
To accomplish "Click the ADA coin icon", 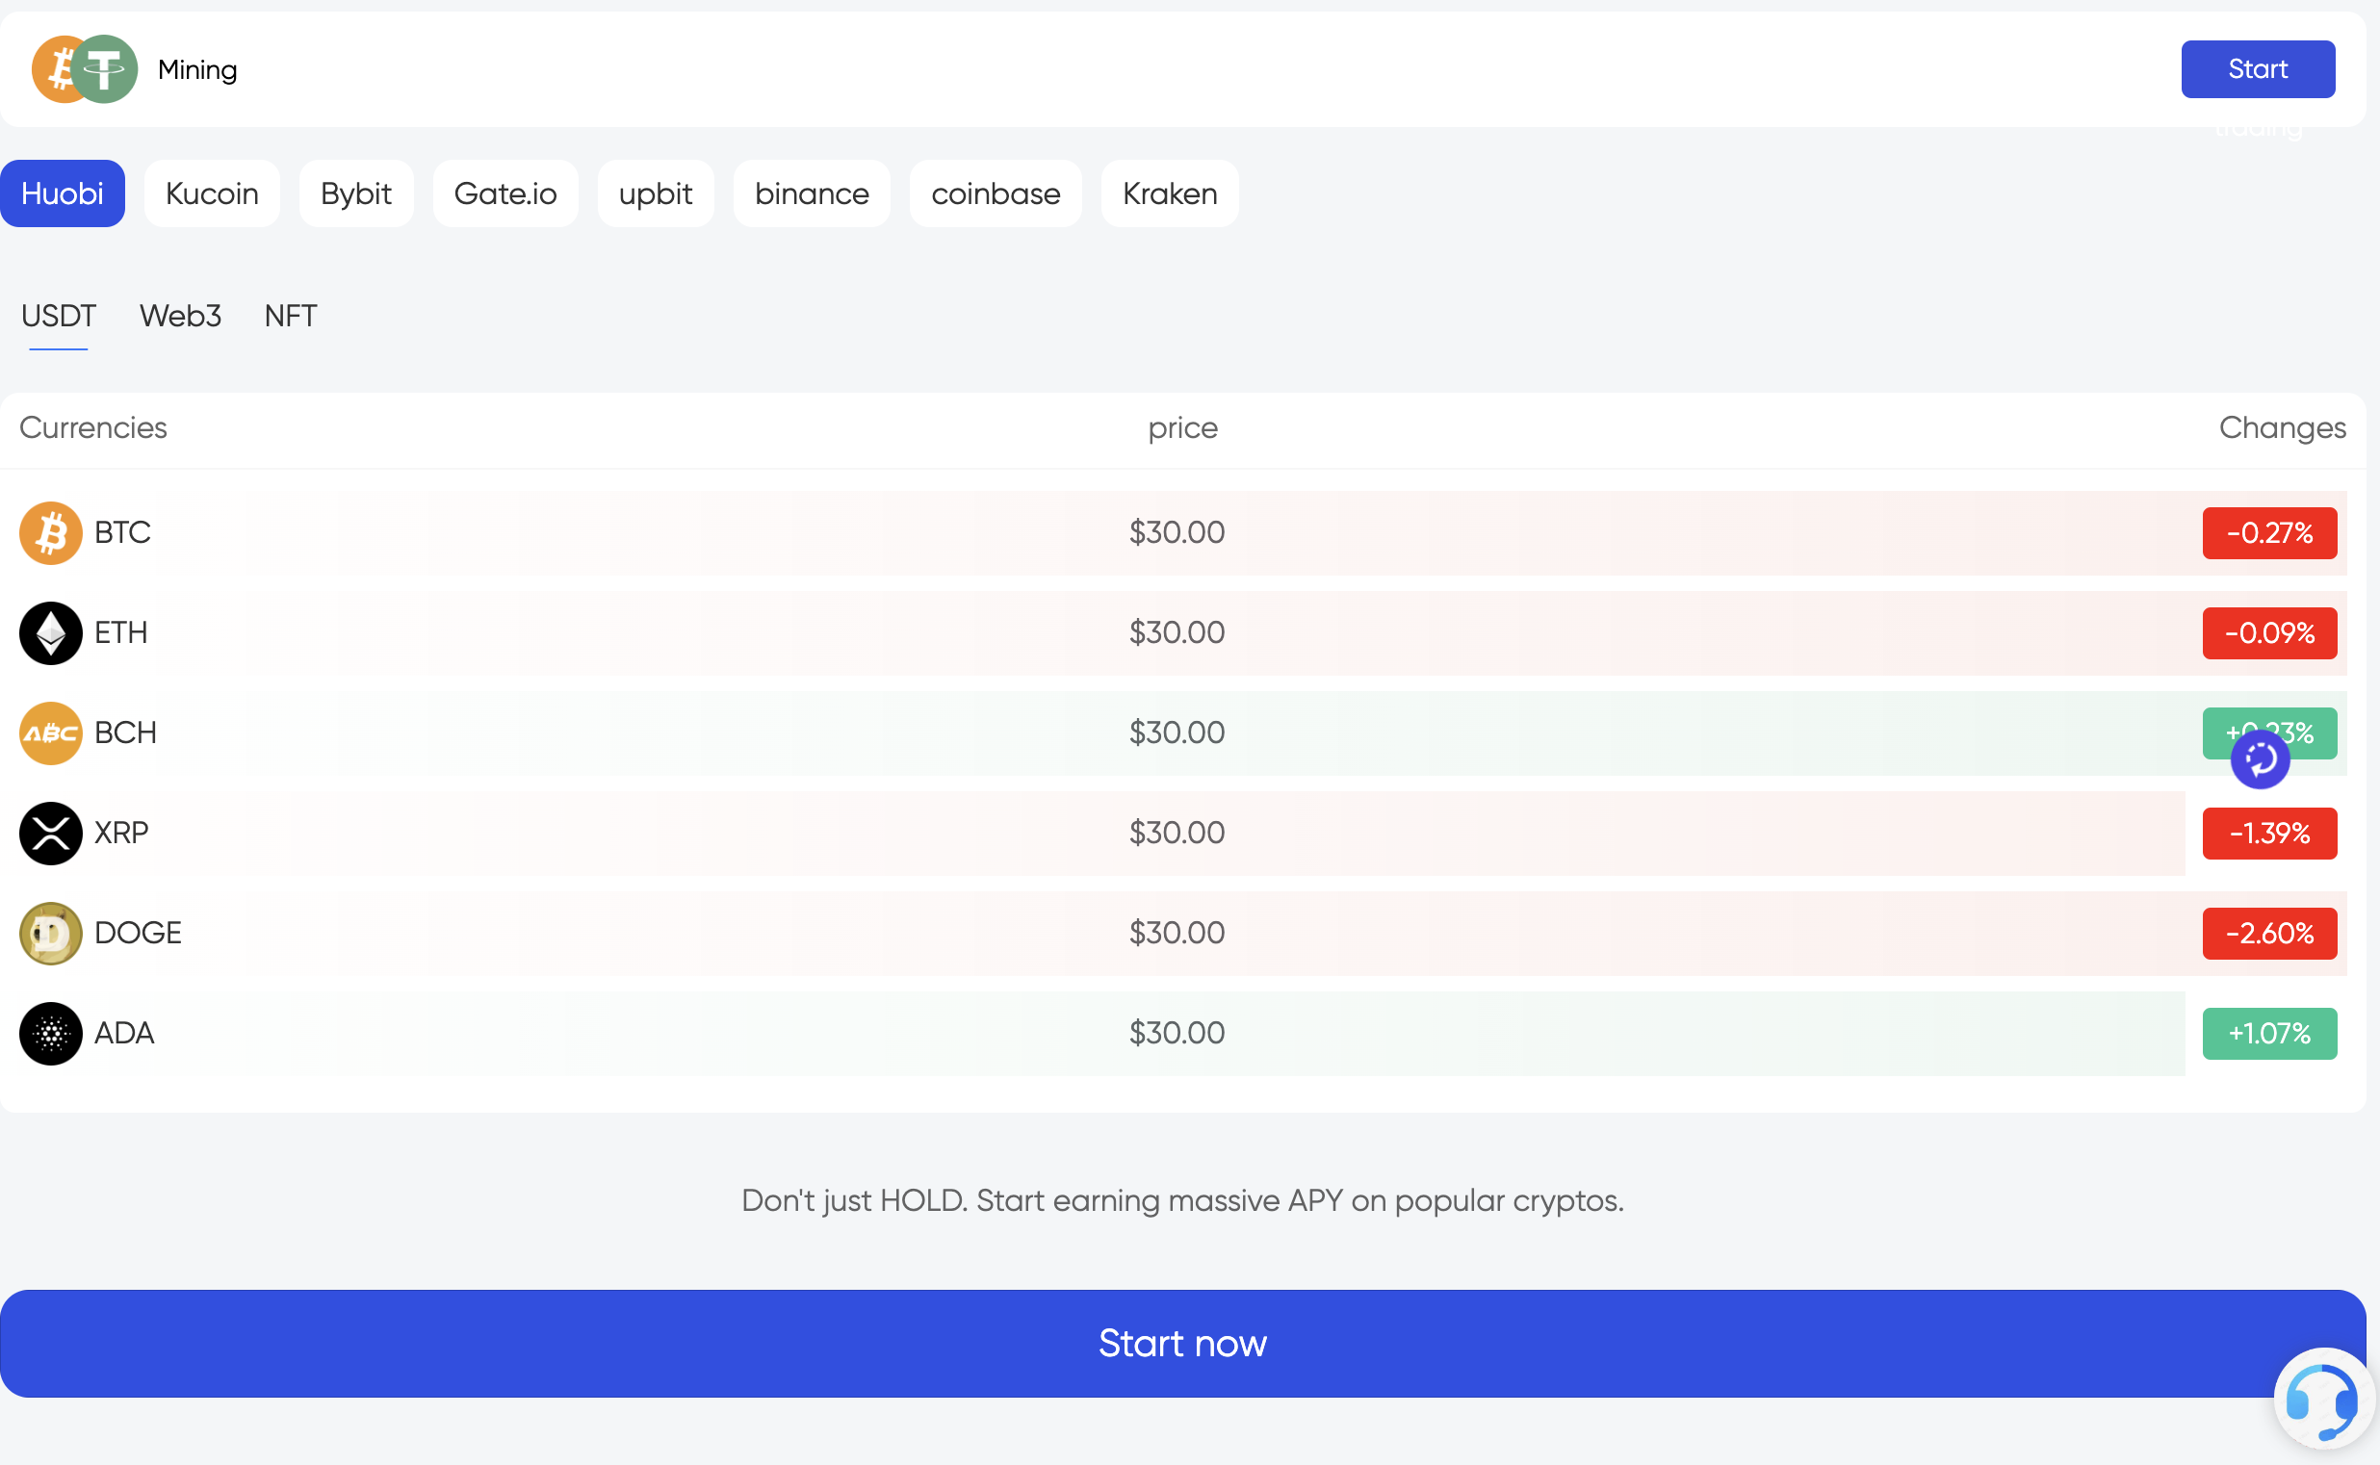I will click(50, 1034).
